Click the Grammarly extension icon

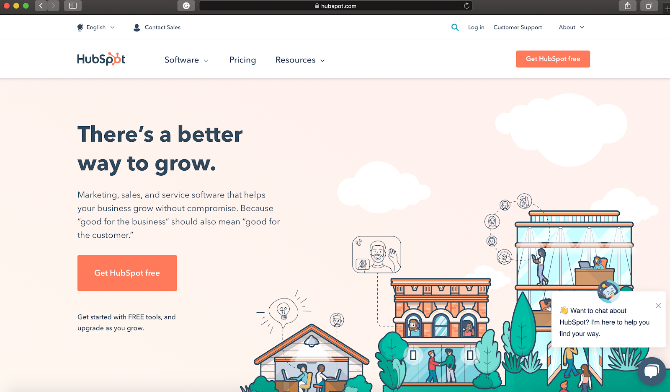(186, 6)
